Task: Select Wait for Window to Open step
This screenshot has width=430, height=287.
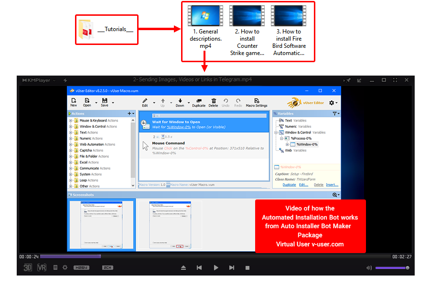Action: (x=204, y=122)
